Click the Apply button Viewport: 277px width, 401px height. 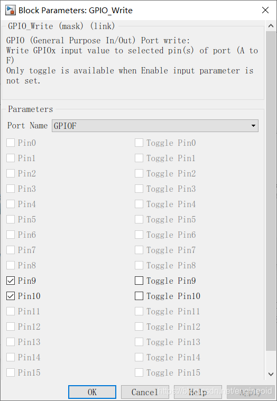click(251, 392)
